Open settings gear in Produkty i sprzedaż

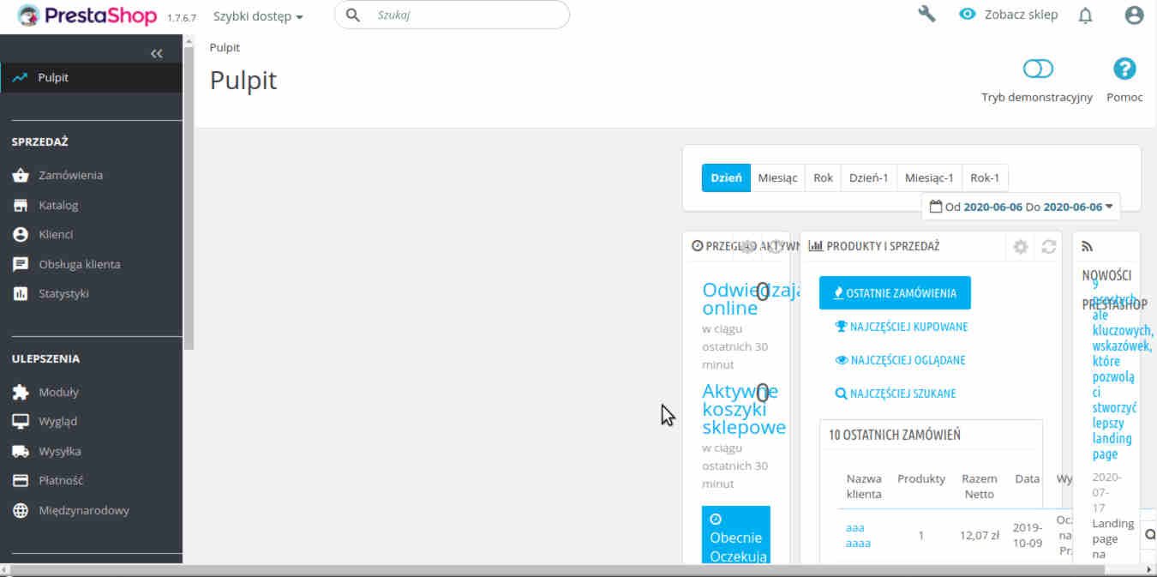[x=1020, y=247]
